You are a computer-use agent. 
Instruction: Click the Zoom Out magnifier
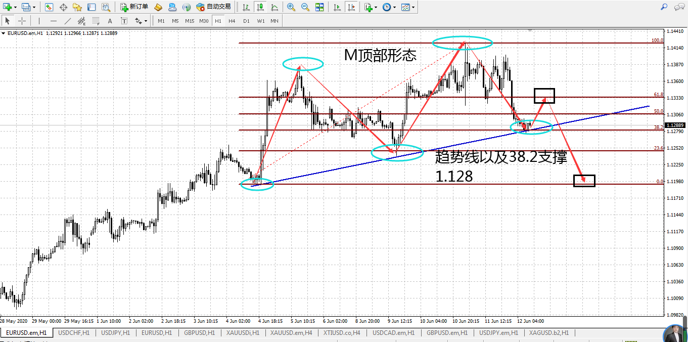pyautogui.click(x=305, y=7)
